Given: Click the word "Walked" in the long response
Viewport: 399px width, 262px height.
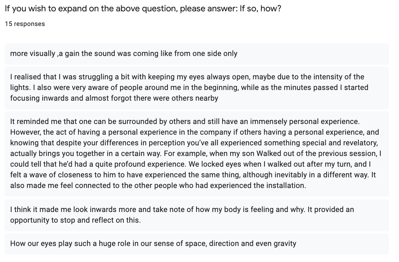Looking at the screenshot, I should [x=266, y=154].
